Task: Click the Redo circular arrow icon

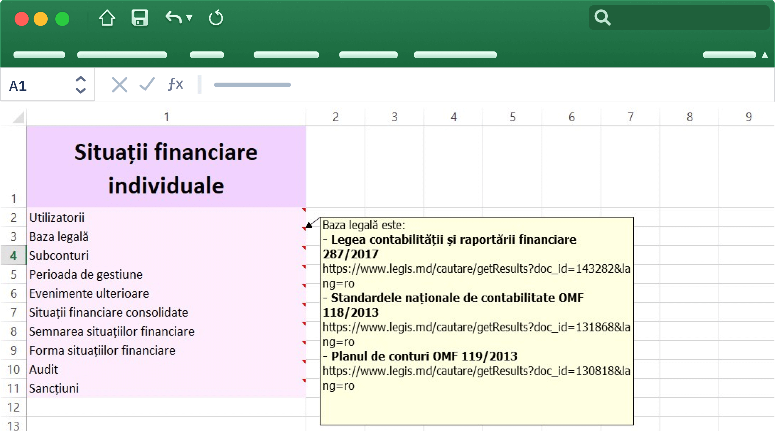Action: click(216, 18)
